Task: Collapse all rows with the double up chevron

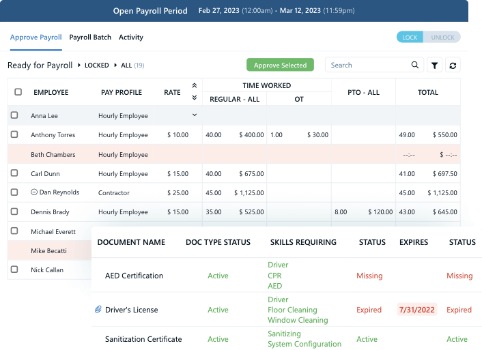Action: pyautogui.click(x=194, y=86)
